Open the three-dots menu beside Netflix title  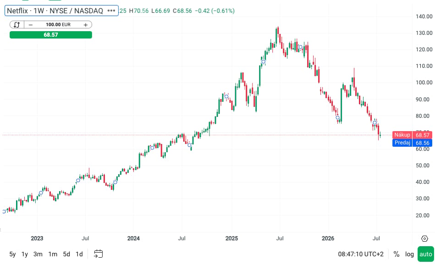click(x=111, y=11)
